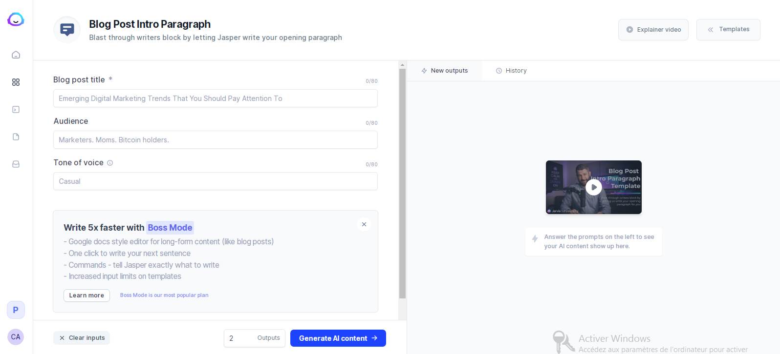Click the Increased input limits line
The width and height of the screenshot is (780, 354).
point(122,276)
